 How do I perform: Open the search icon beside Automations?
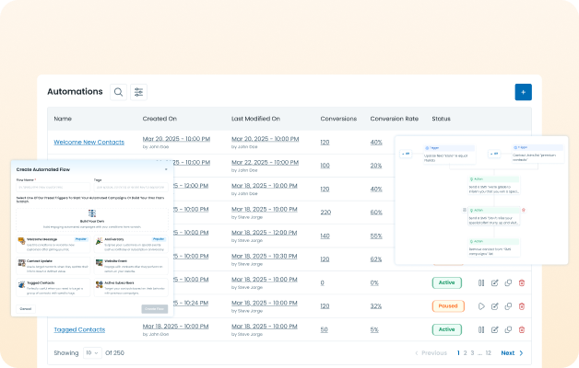tap(118, 92)
